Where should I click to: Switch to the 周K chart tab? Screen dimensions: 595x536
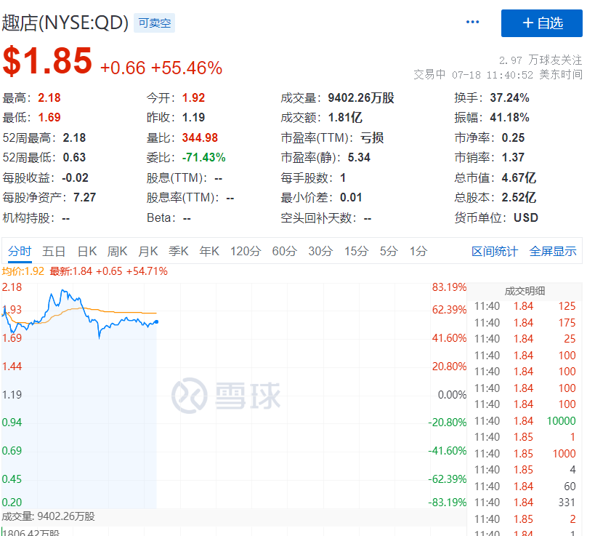tap(117, 251)
